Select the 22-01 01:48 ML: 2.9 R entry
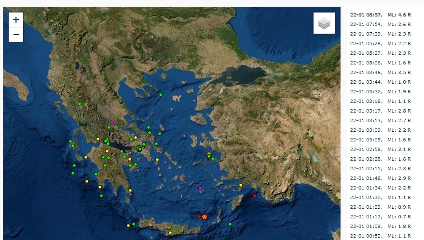The height and width of the screenshot is (240, 424). tap(381, 178)
